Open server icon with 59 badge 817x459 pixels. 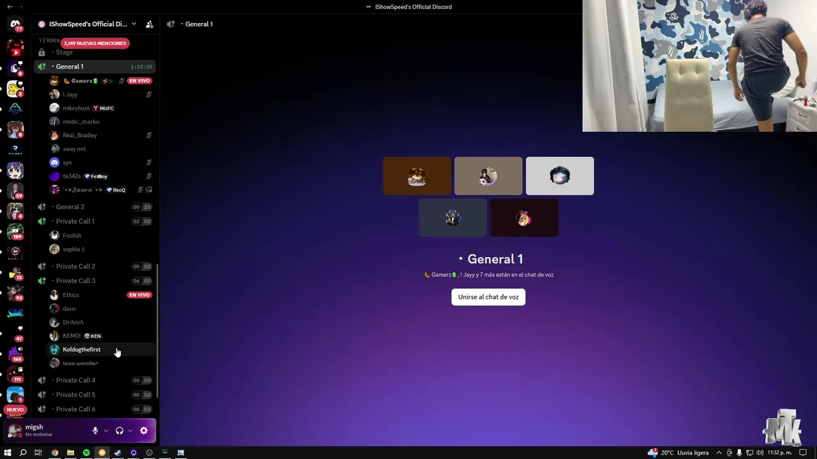[x=15, y=191]
